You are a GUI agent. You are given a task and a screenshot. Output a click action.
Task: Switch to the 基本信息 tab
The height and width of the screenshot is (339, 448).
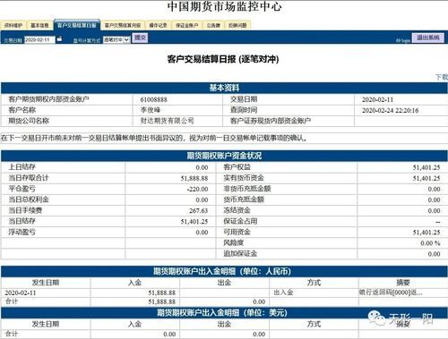(x=39, y=25)
